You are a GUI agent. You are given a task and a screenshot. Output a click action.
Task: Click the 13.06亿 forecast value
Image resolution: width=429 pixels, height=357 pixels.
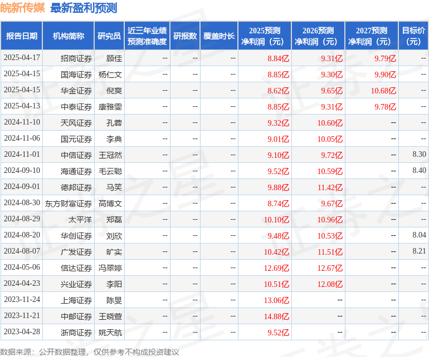coord(276,300)
